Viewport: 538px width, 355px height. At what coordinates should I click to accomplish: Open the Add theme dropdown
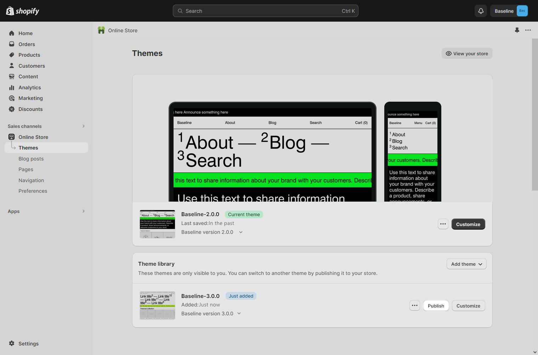click(466, 264)
